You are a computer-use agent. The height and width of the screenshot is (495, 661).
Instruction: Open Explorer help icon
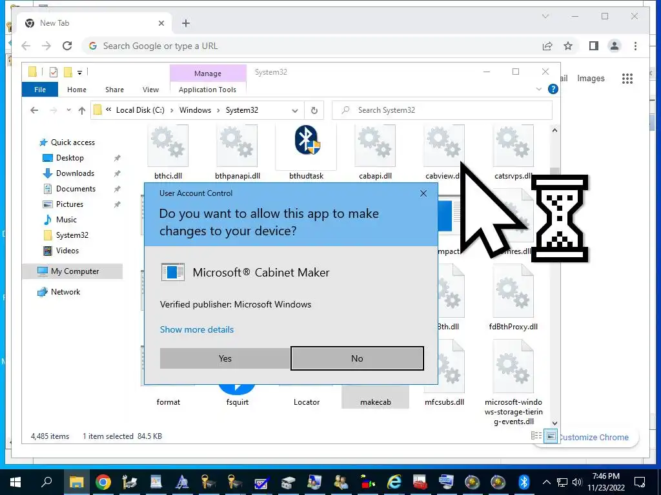[x=553, y=89]
